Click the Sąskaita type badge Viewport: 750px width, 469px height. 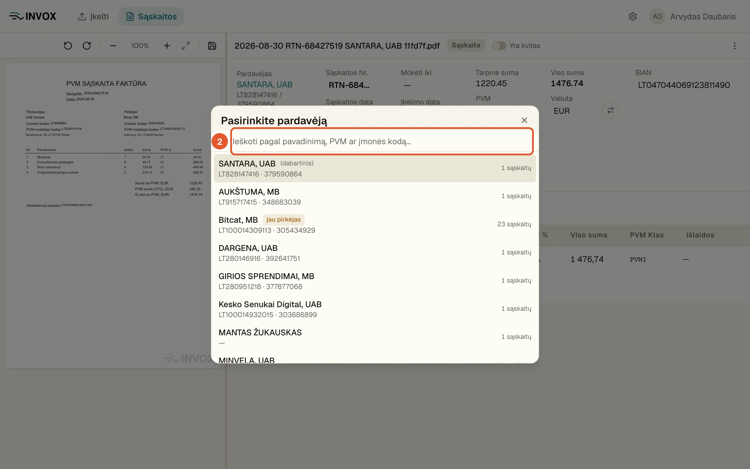pyautogui.click(x=466, y=45)
